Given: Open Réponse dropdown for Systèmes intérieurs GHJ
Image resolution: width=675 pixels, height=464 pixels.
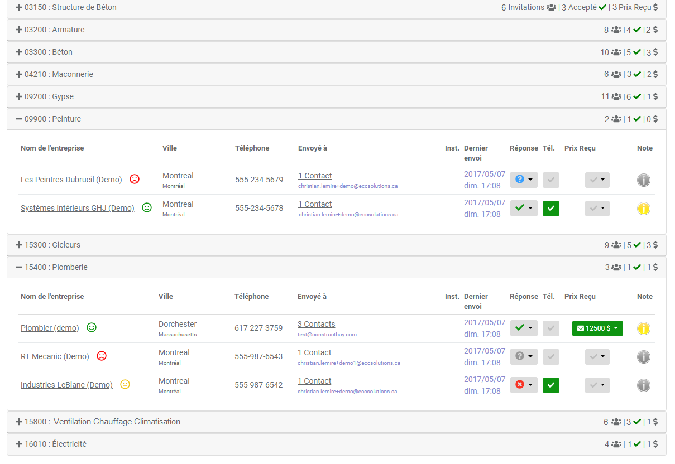Looking at the screenshot, I should click(524, 208).
